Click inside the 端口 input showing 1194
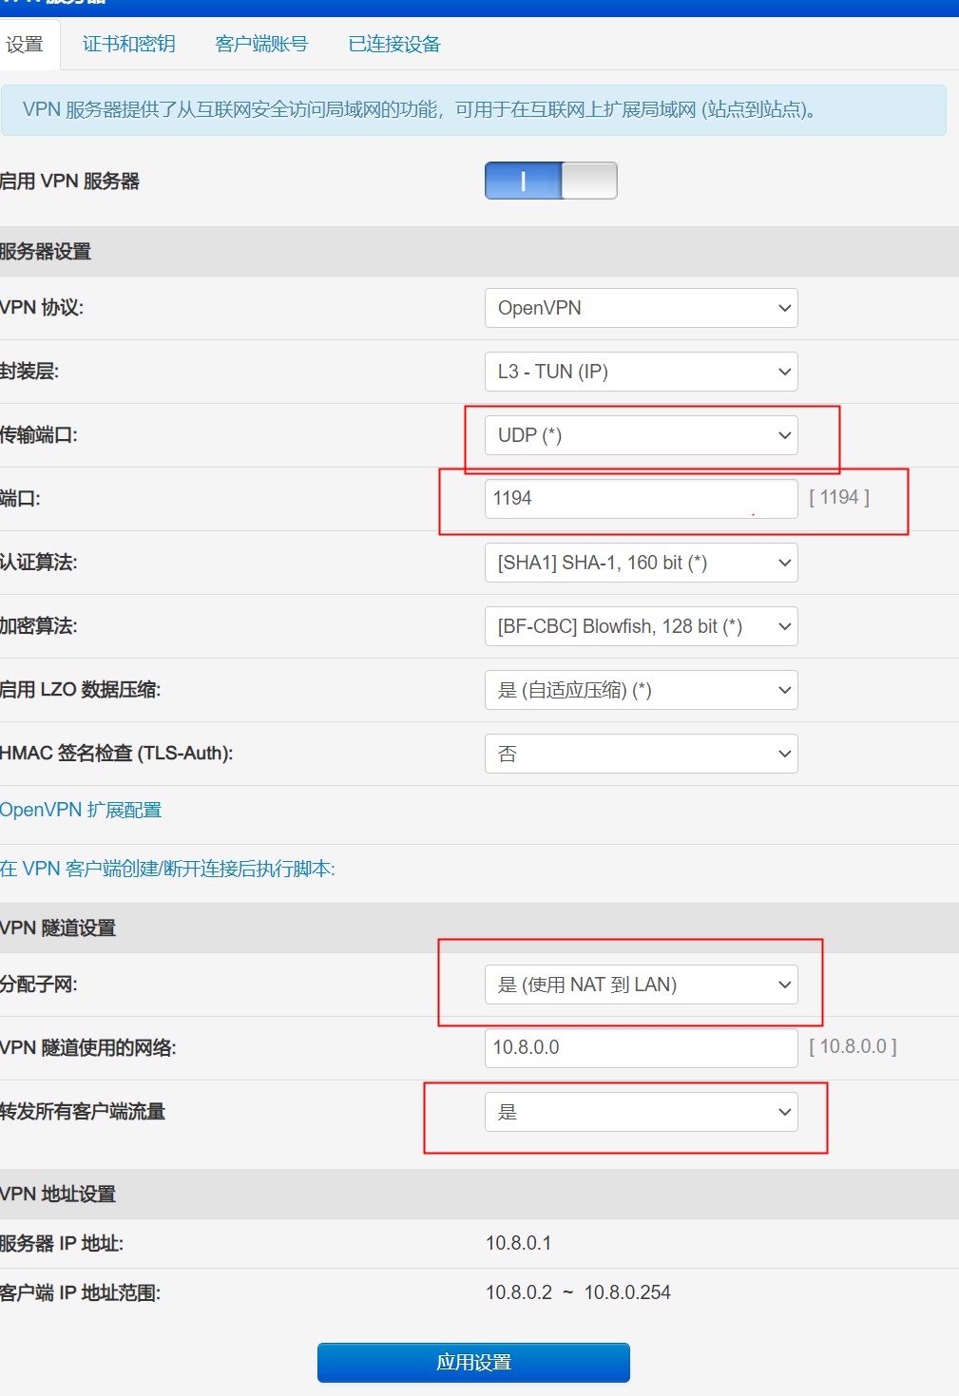Screen dimensions: 959x1396 point(641,498)
